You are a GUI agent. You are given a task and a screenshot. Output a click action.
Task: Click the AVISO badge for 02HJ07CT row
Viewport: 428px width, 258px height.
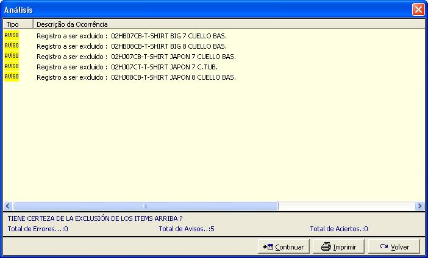(x=12, y=66)
